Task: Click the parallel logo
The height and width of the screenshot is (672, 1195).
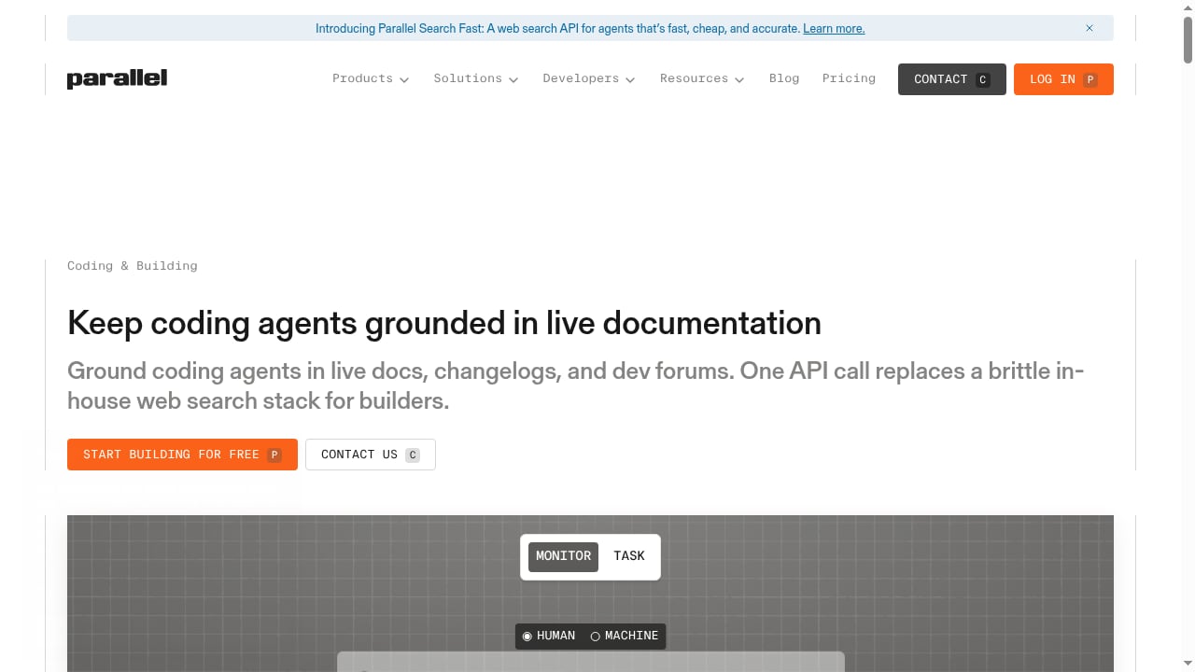Action: coord(117,78)
